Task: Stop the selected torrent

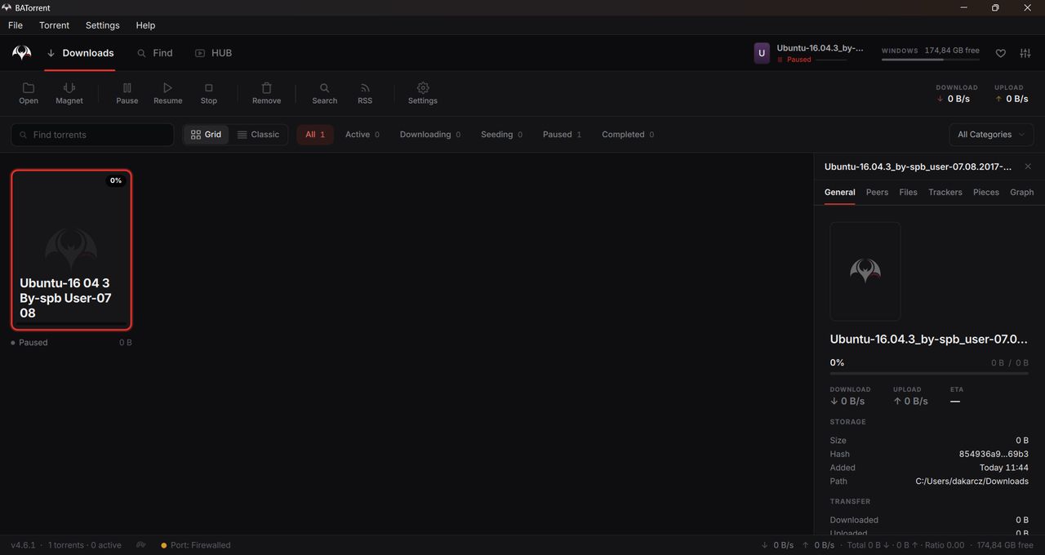Action: click(x=209, y=93)
